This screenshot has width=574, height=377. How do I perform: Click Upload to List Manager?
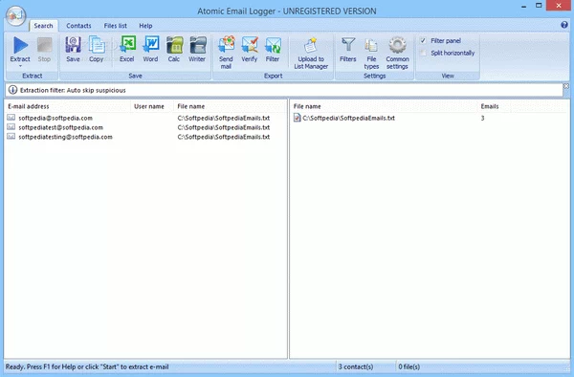click(311, 53)
